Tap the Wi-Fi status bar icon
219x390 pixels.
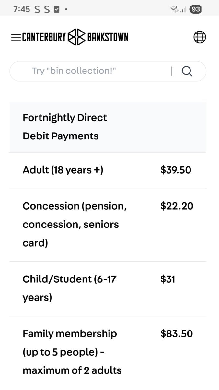tap(174, 10)
